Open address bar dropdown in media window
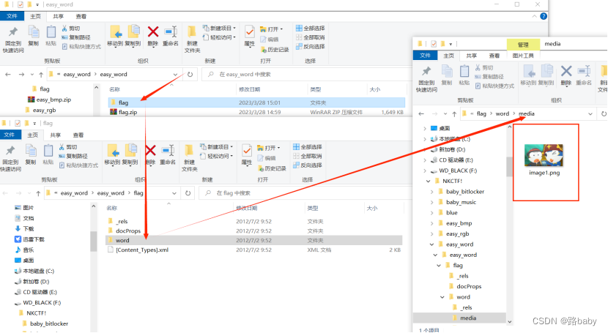This screenshot has width=608, height=333. click(x=590, y=114)
